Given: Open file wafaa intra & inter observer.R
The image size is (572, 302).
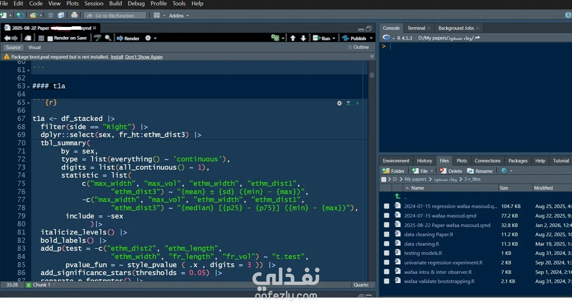Looking at the screenshot, I should point(438,272).
